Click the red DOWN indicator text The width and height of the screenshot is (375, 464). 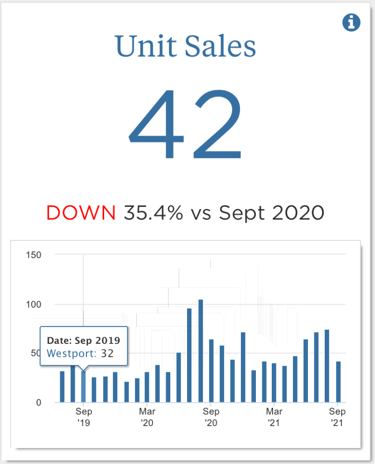point(81,212)
